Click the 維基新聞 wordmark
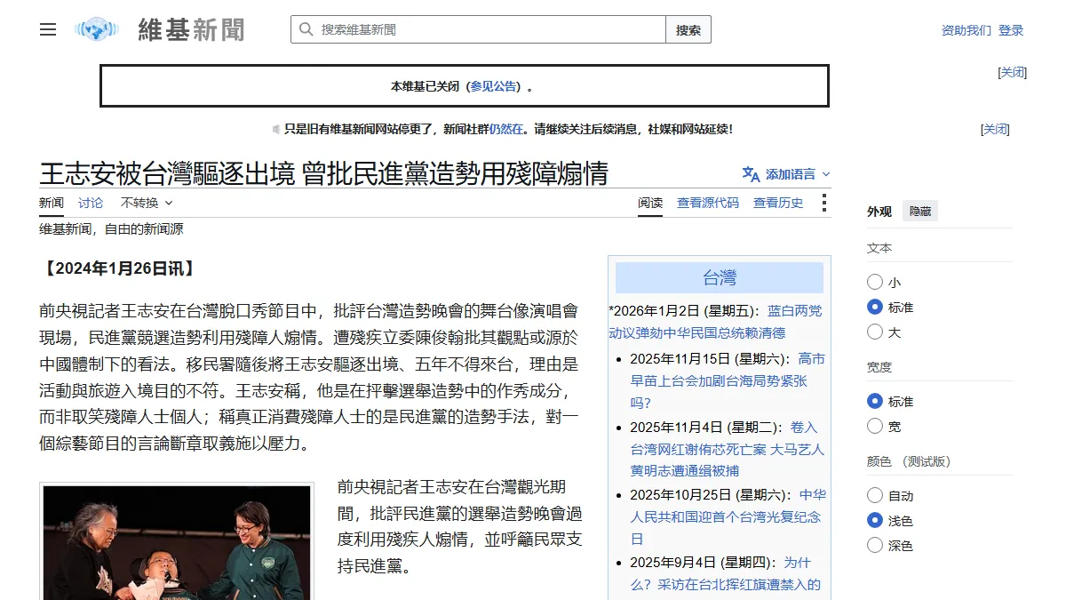This screenshot has height=600, width=1066. pos(191,29)
